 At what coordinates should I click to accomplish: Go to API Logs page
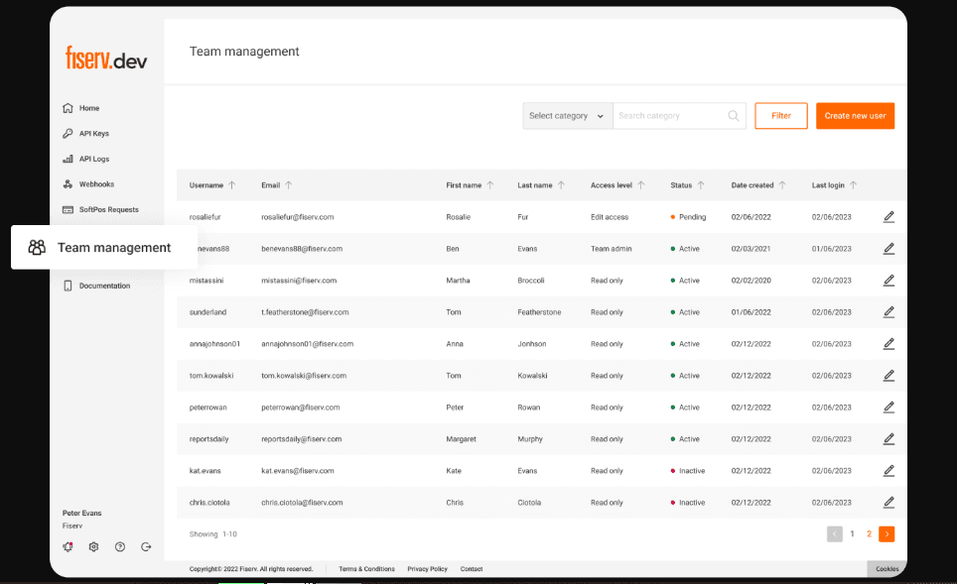pyautogui.click(x=85, y=159)
